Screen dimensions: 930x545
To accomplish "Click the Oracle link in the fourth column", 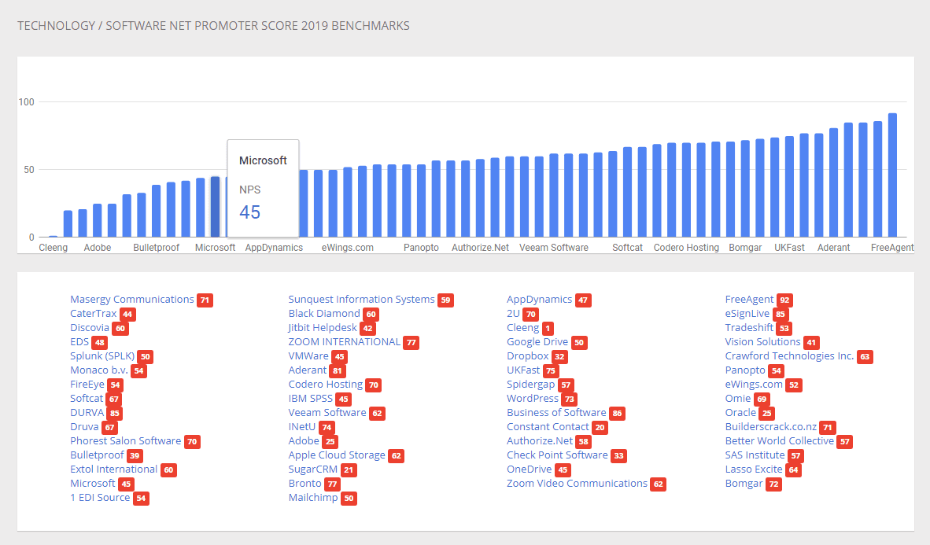I will [740, 412].
